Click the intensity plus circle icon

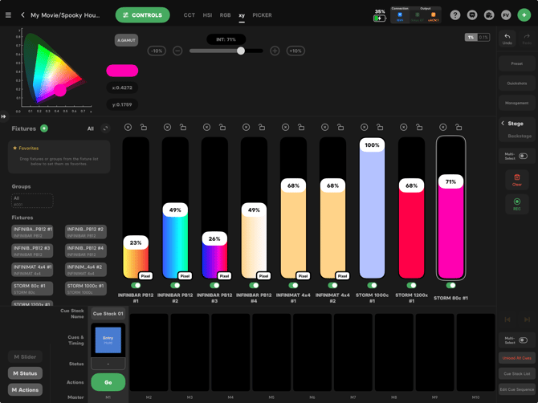[275, 51]
